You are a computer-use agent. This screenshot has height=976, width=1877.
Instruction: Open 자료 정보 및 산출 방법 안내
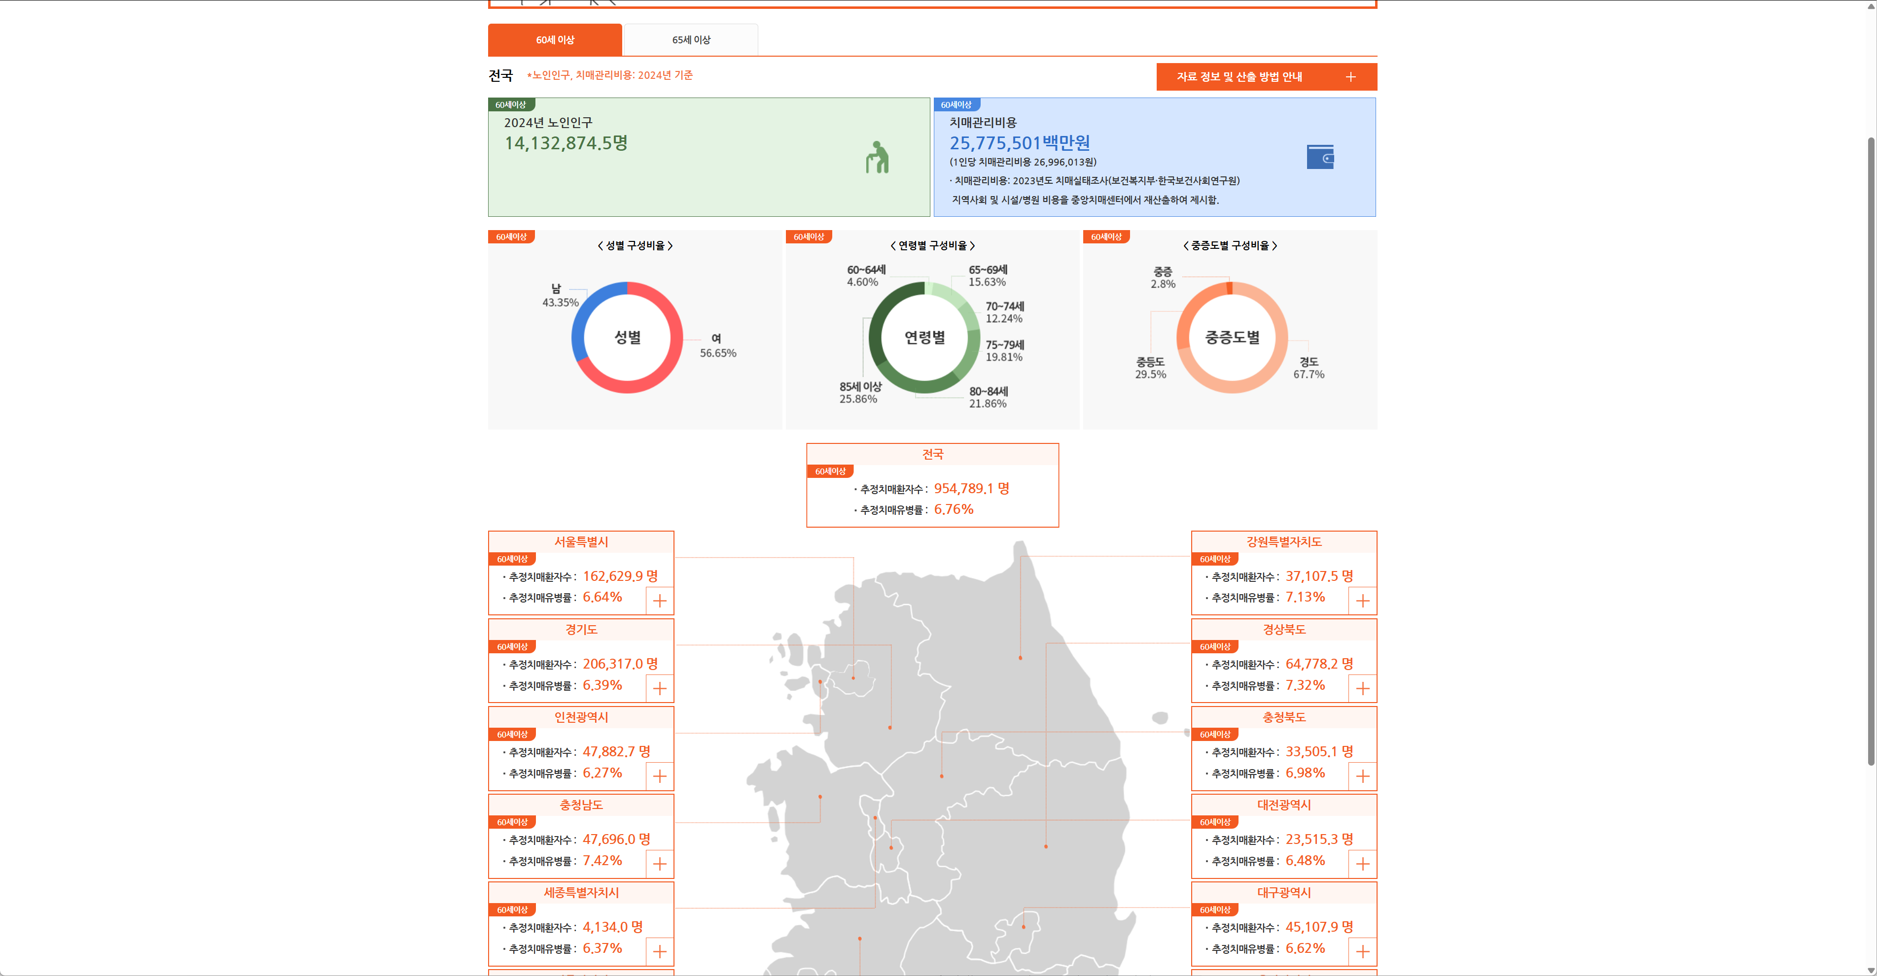1267,76
